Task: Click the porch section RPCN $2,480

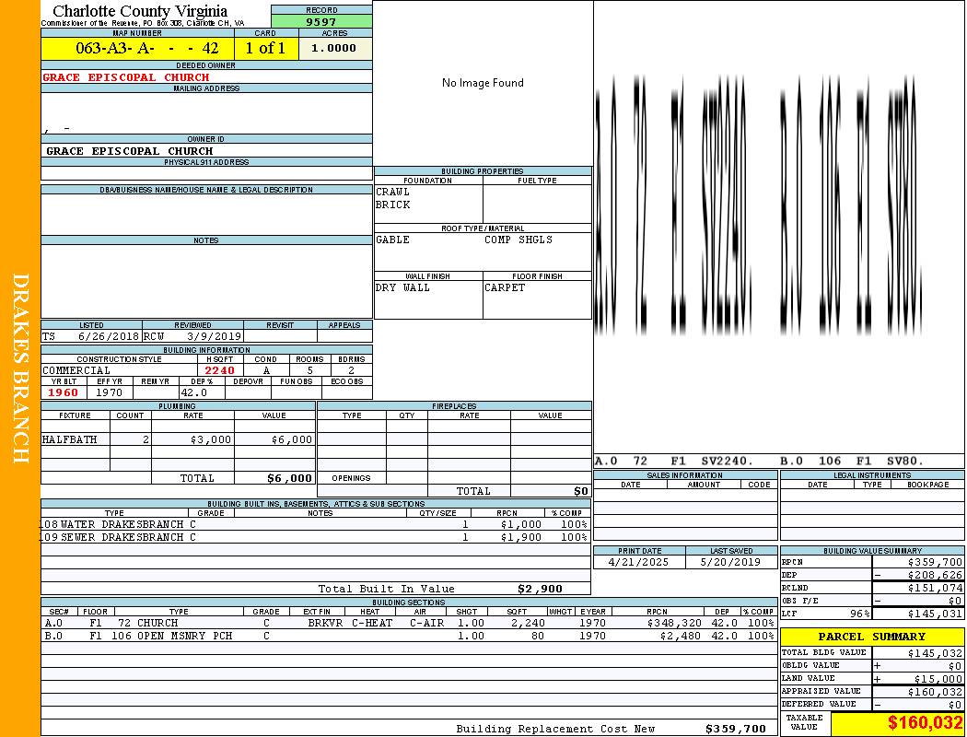Action: 680,636
